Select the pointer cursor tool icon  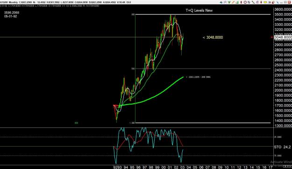[249, 2]
